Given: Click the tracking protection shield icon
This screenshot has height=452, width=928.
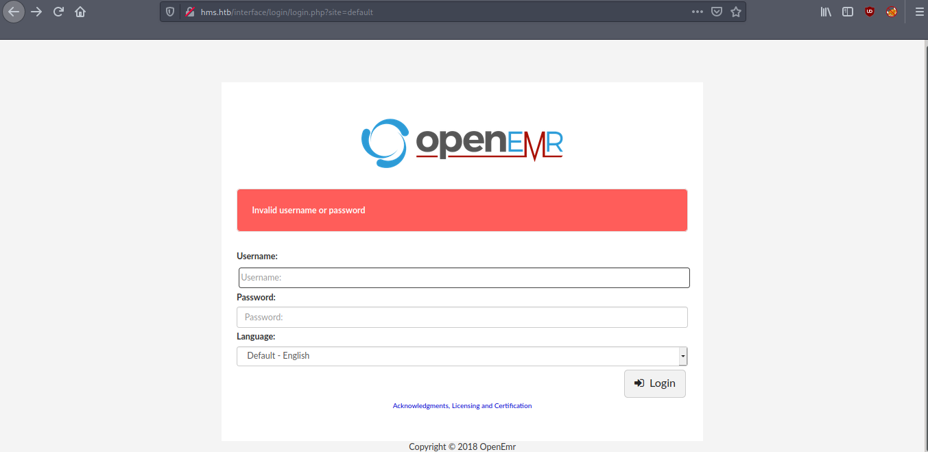Looking at the screenshot, I should click(170, 12).
